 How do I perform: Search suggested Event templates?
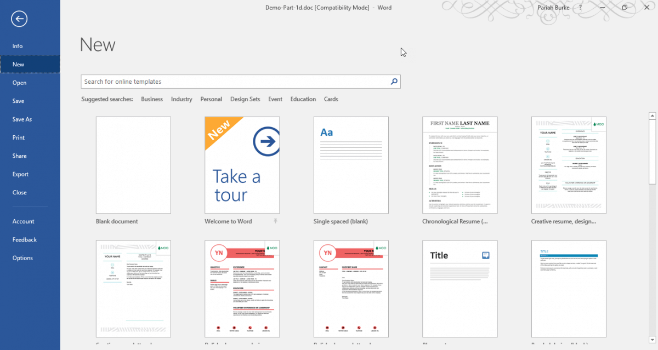[x=275, y=99]
